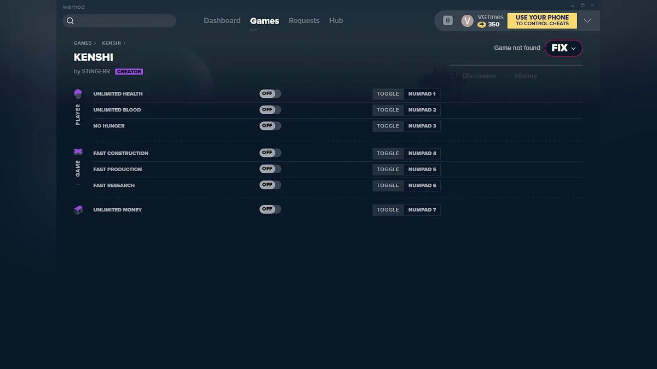The height and width of the screenshot is (369, 657).
Task: Open the FIX dropdown button
Action: (563, 48)
